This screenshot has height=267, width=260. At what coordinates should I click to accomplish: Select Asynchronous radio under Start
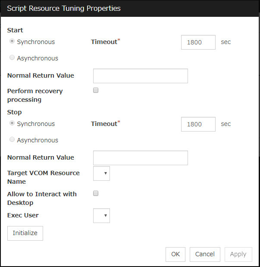tap(12, 57)
